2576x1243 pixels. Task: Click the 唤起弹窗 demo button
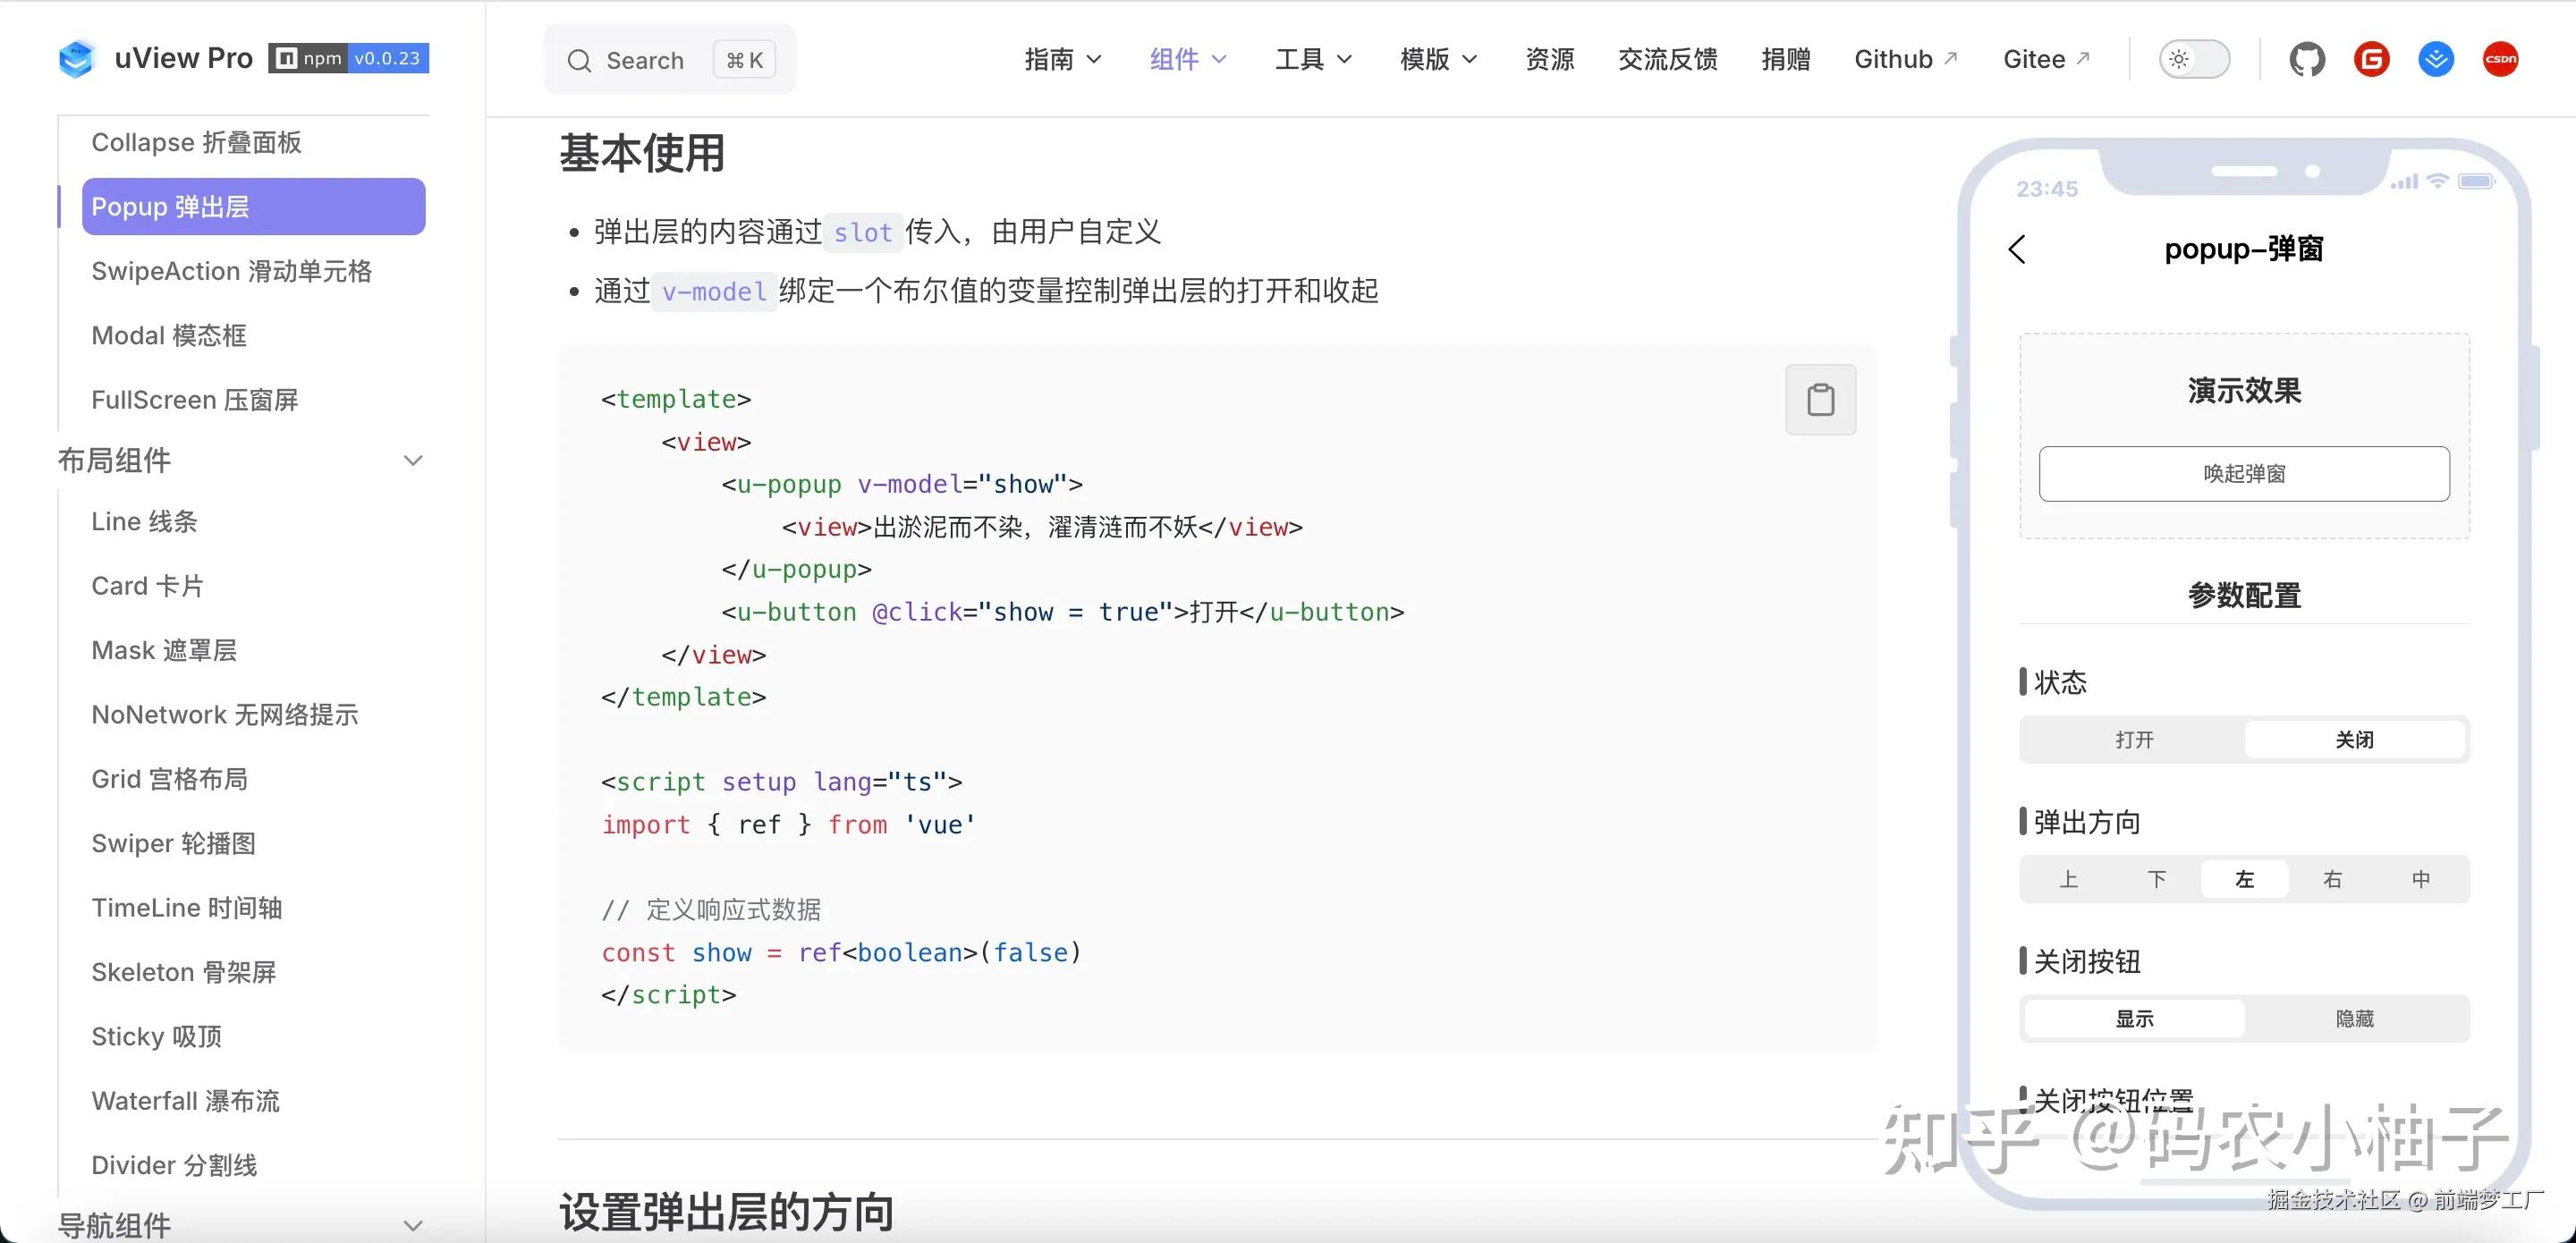tap(2243, 473)
